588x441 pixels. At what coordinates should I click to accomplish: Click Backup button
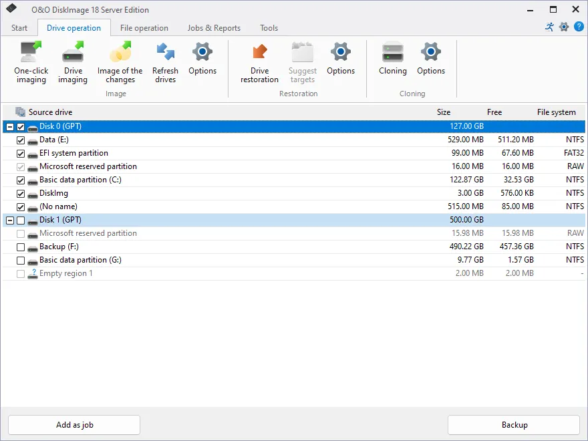[514, 425]
